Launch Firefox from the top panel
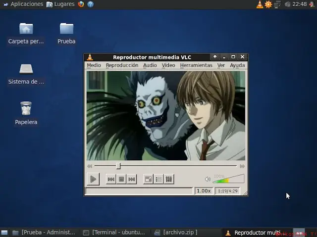 tap(81, 4)
